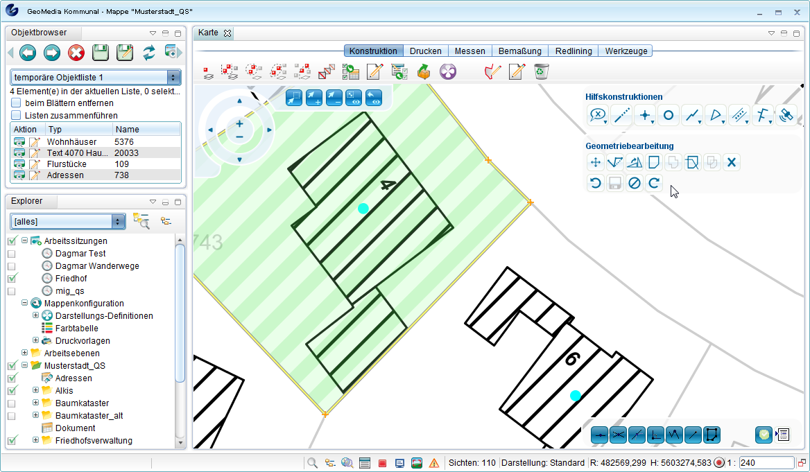This screenshot has width=810, height=472.
Task: Select the circle construction tool in Hilfskonstruktionen
Action: click(669, 116)
